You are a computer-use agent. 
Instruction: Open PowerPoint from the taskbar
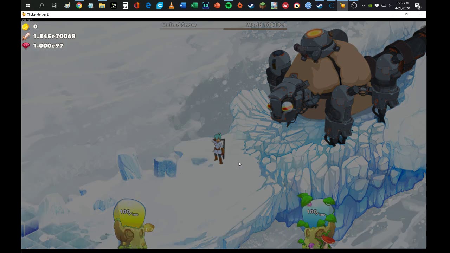(x=217, y=6)
